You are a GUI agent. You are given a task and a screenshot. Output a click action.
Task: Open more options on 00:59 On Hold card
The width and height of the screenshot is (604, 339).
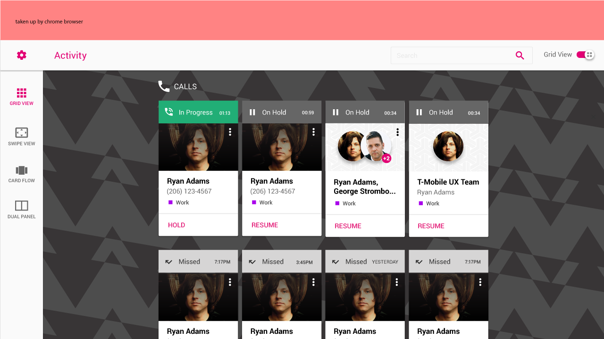coord(313,132)
